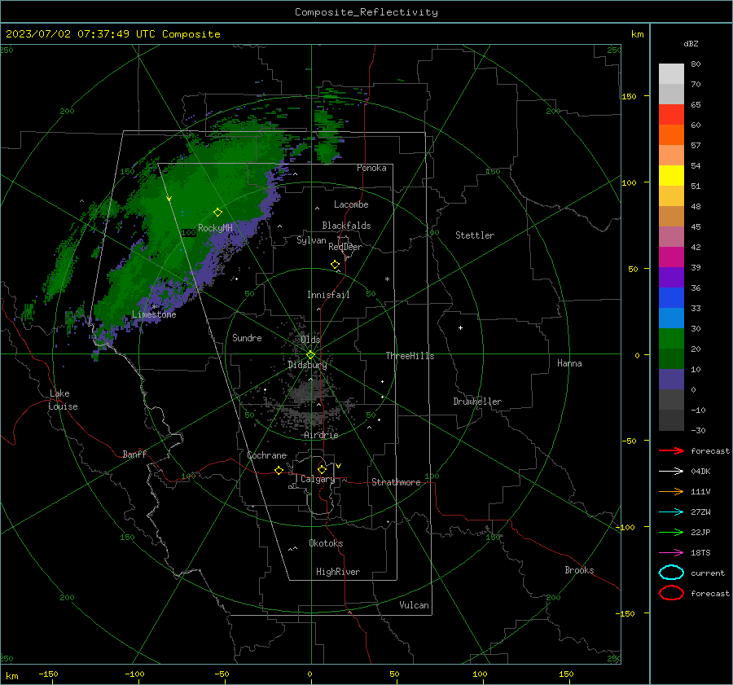This screenshot has height=685, width=733.
Task: Click the purple 36 dBZ color swatch
Action: click(x=671, y=277)
